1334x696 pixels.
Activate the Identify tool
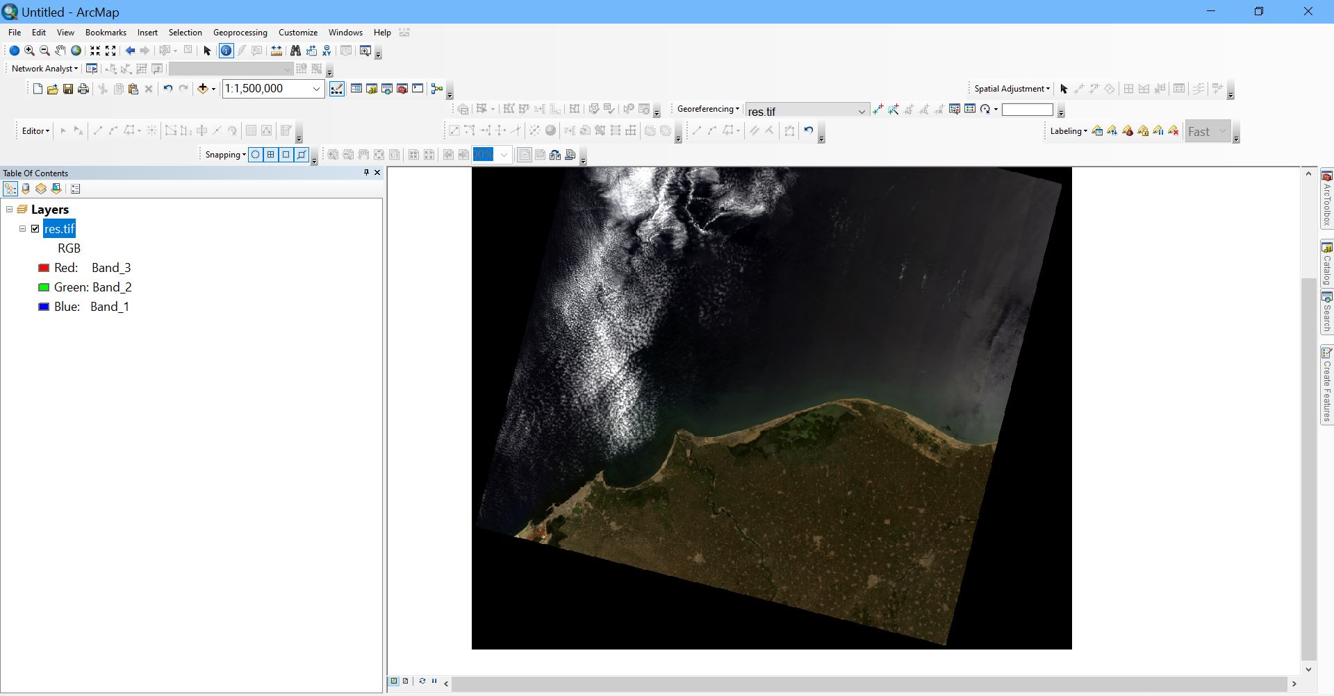pyautogui.click(x=226, y=51)
